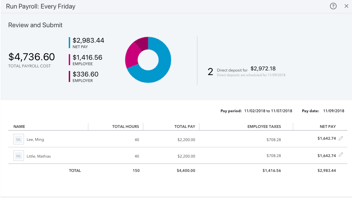Select Little, Mathias's ML avatar badge
This screenshot has width=352, height=198.
18,156
